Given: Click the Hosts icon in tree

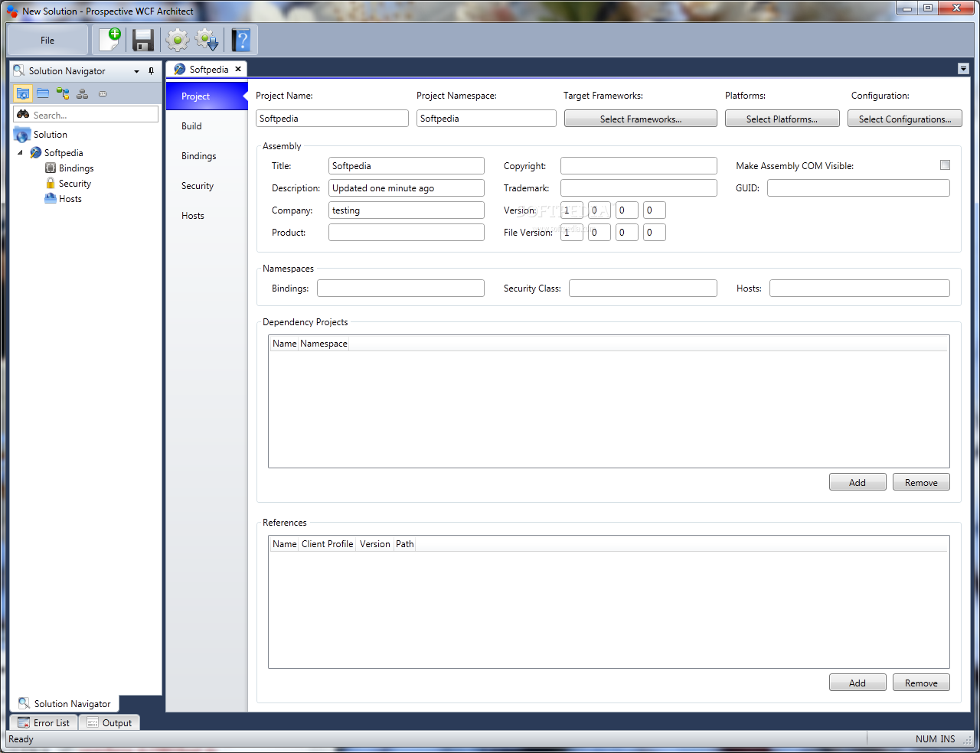Looking at the screenshot, I should coord(51,198).
